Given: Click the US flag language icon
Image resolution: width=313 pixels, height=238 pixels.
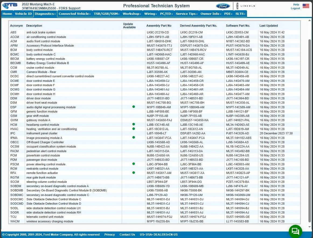Looking at the screenshot, I should [x=306, y=6].
